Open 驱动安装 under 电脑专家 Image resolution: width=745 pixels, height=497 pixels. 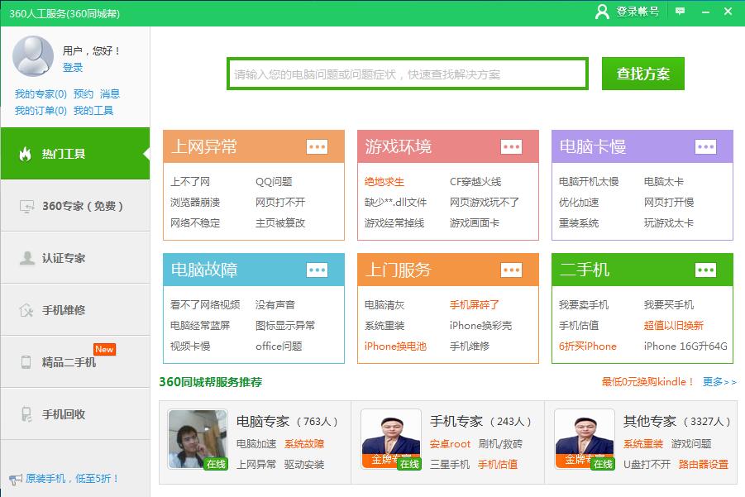(x=304, y=464)
